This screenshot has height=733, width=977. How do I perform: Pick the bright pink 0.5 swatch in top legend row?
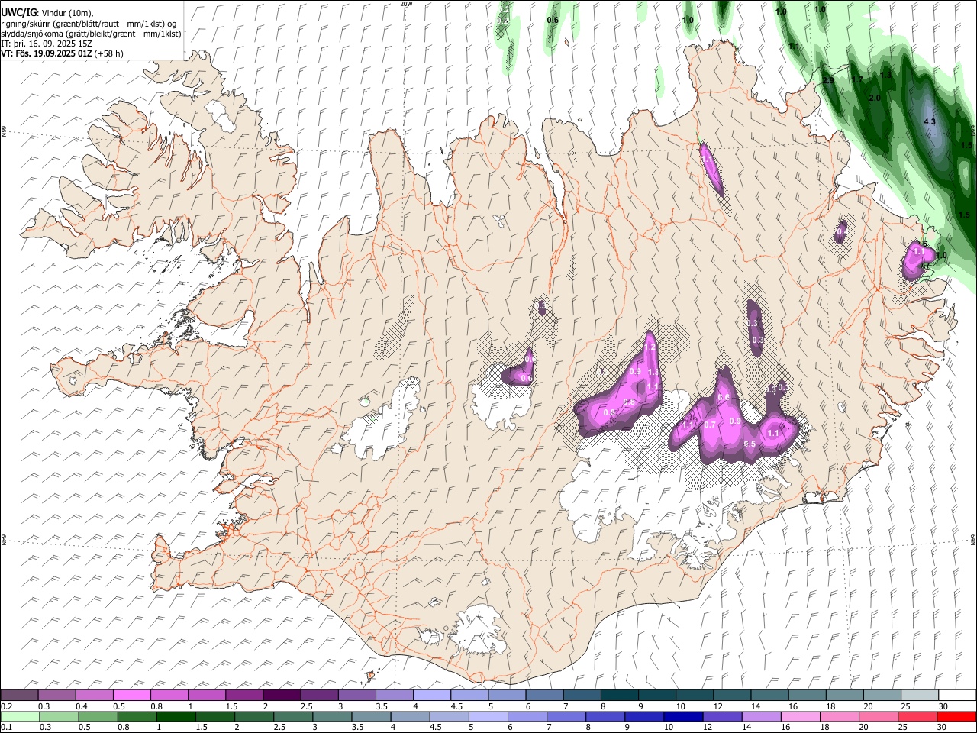pyautogui.click(x=132, y=695)
